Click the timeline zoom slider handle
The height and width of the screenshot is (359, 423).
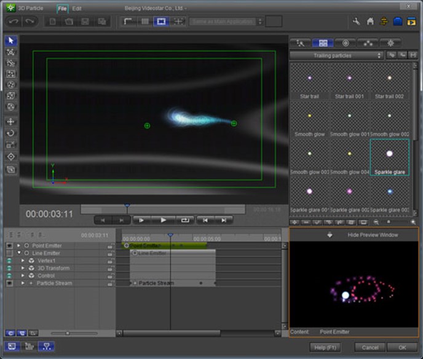pos(68,333)
